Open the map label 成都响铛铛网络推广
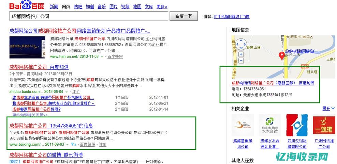337x164 pixels. 303,51
